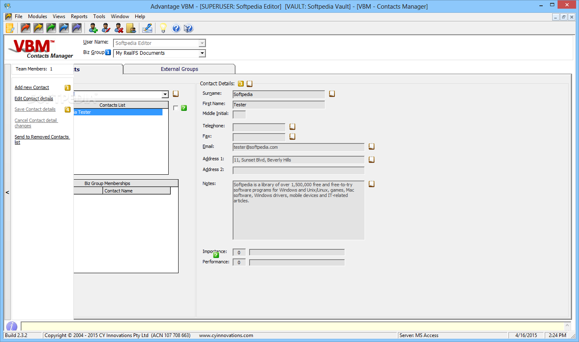Click the light bulb tips icon
The height and width of the screenshot is (342, 579).
click(163, 28)
